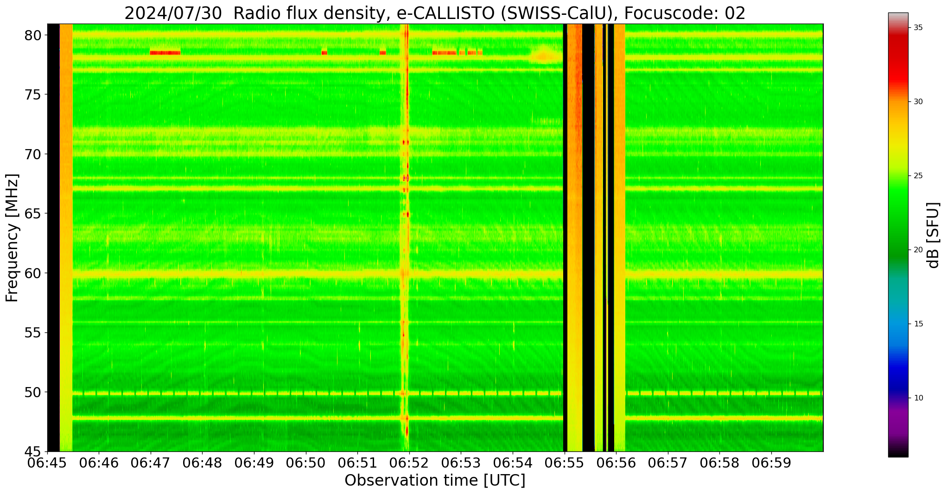The height and width of the screenshot is (494, 947).
Task: Click the 50 MHz frequency tick label
Action: pos(33,392)
